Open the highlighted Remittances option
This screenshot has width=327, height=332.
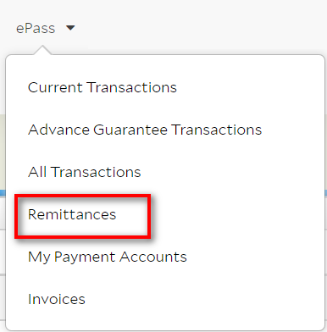(72, 214)
